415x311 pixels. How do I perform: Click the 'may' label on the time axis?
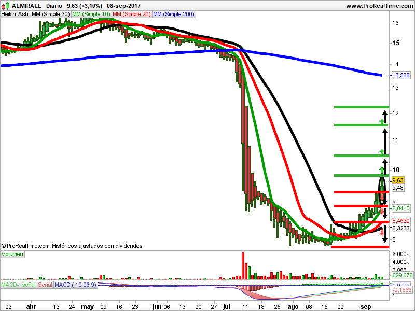point(87,307)
